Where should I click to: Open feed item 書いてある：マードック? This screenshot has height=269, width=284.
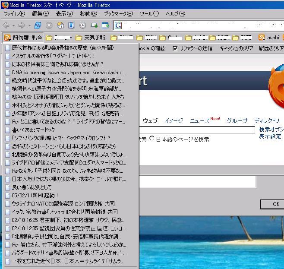point(71,130)
